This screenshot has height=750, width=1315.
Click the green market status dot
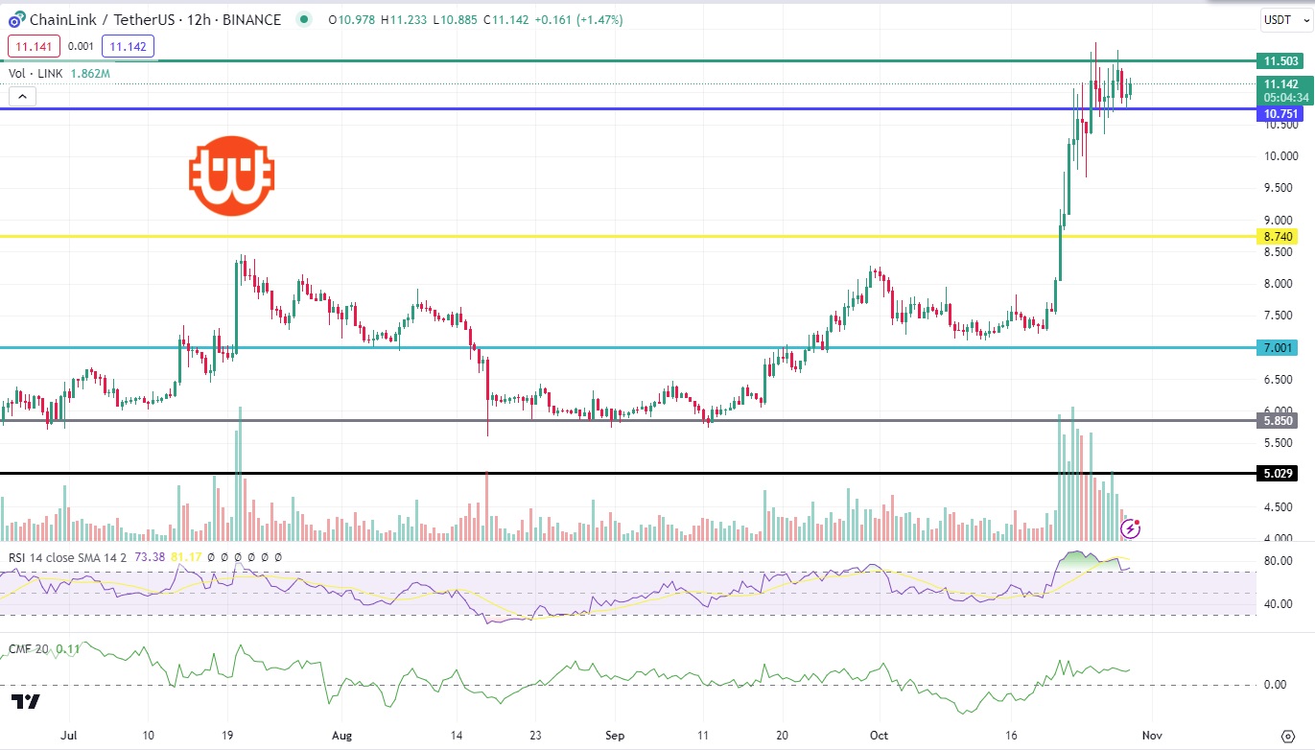[304, 19]
